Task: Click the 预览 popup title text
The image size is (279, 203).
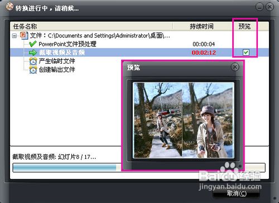Action: click(133, 67)
